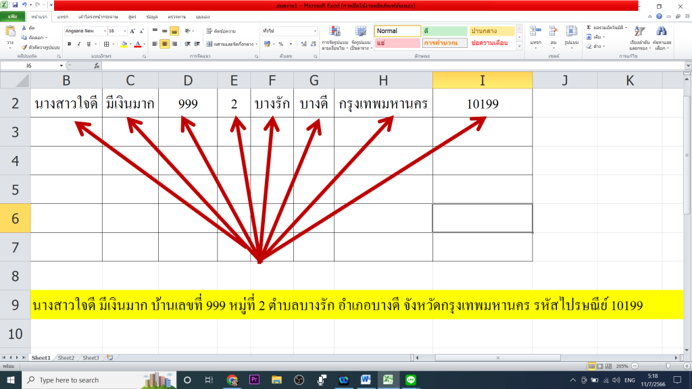The width and height of the screenshot is (692, 389).
Task: Click the yellow highlighted address cell in row 9
Action: pos(338,305)
